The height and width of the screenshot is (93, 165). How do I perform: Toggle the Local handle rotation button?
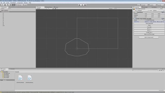coord(25,5)
